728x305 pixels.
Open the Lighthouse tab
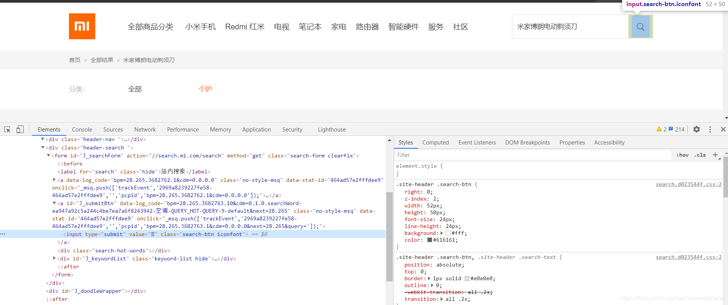pos(332,130)
